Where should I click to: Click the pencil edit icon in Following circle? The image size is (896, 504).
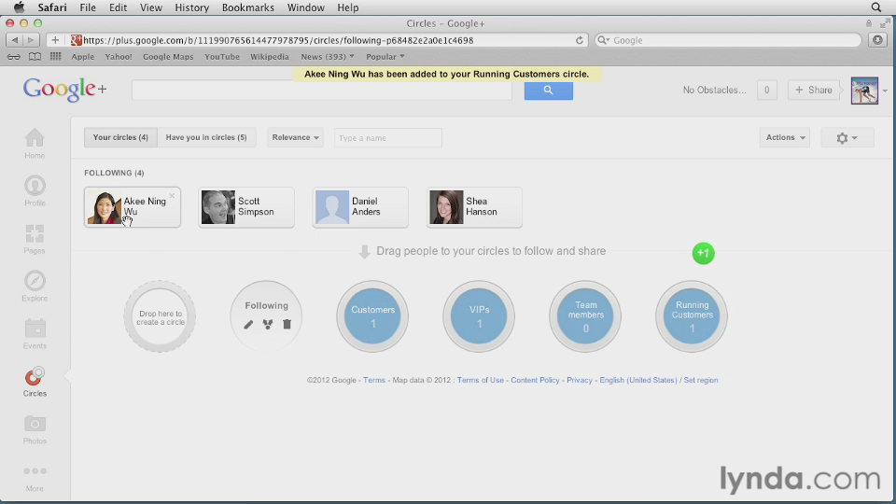point(248,325)
